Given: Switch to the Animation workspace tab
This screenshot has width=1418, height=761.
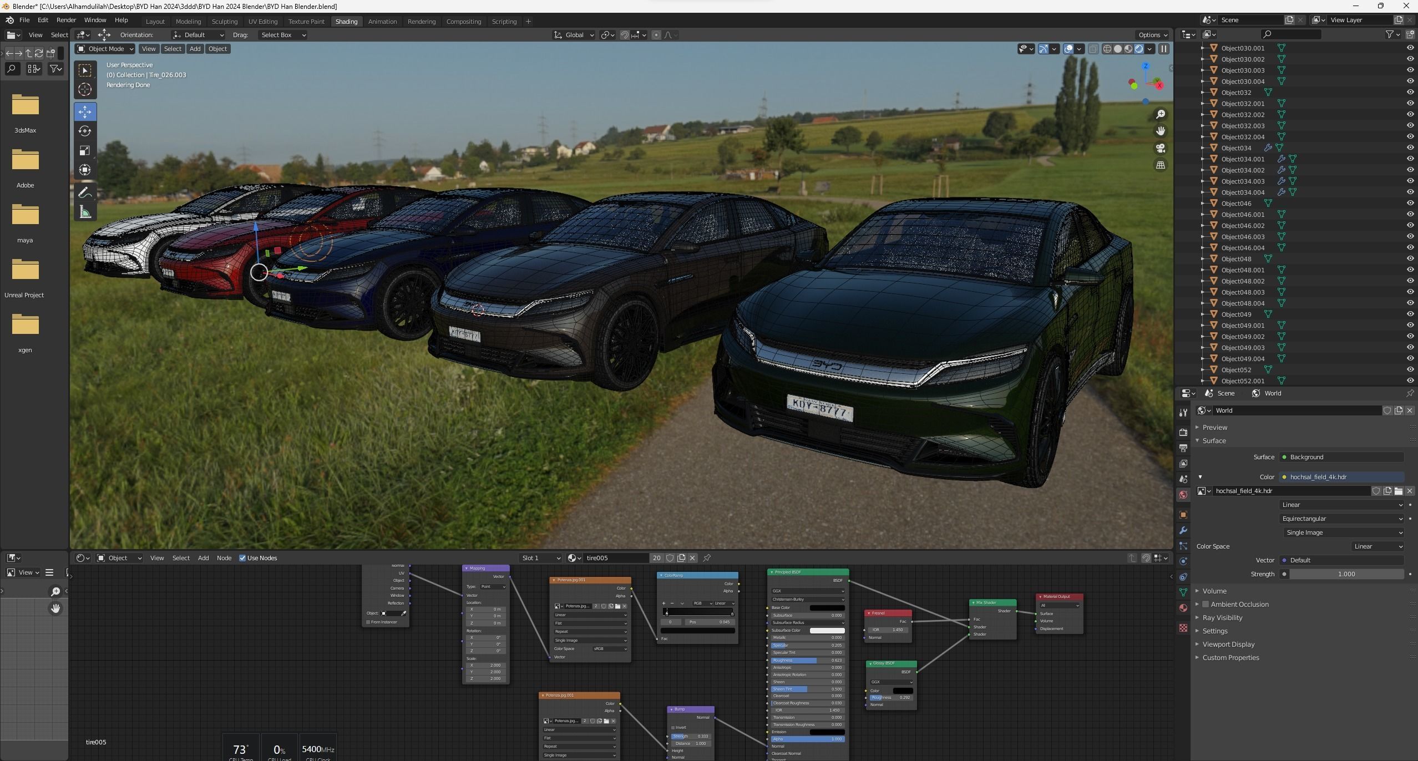Looking at the screenshot, I should click(382, 22).
